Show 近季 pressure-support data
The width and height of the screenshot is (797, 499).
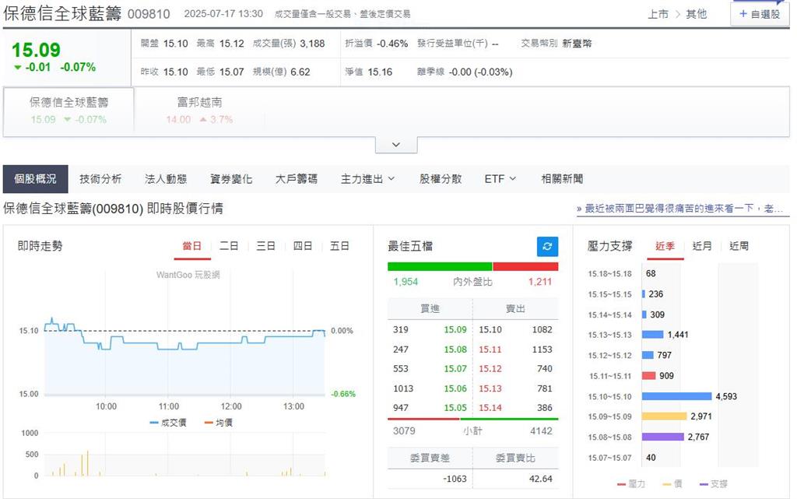pos(665,247)
